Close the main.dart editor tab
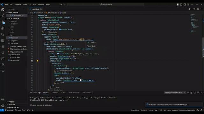 pos(41,9)
